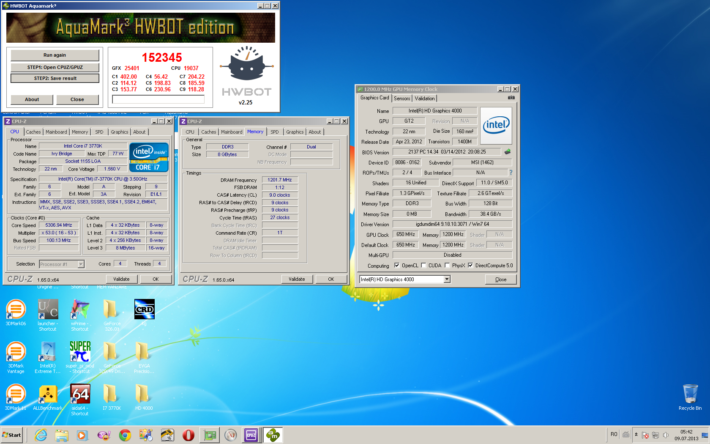The height and width of the screenshot is (444, 710).
Task: Click the BIOS save chip icon in GPU-Z
Action: tap(508, 152)
